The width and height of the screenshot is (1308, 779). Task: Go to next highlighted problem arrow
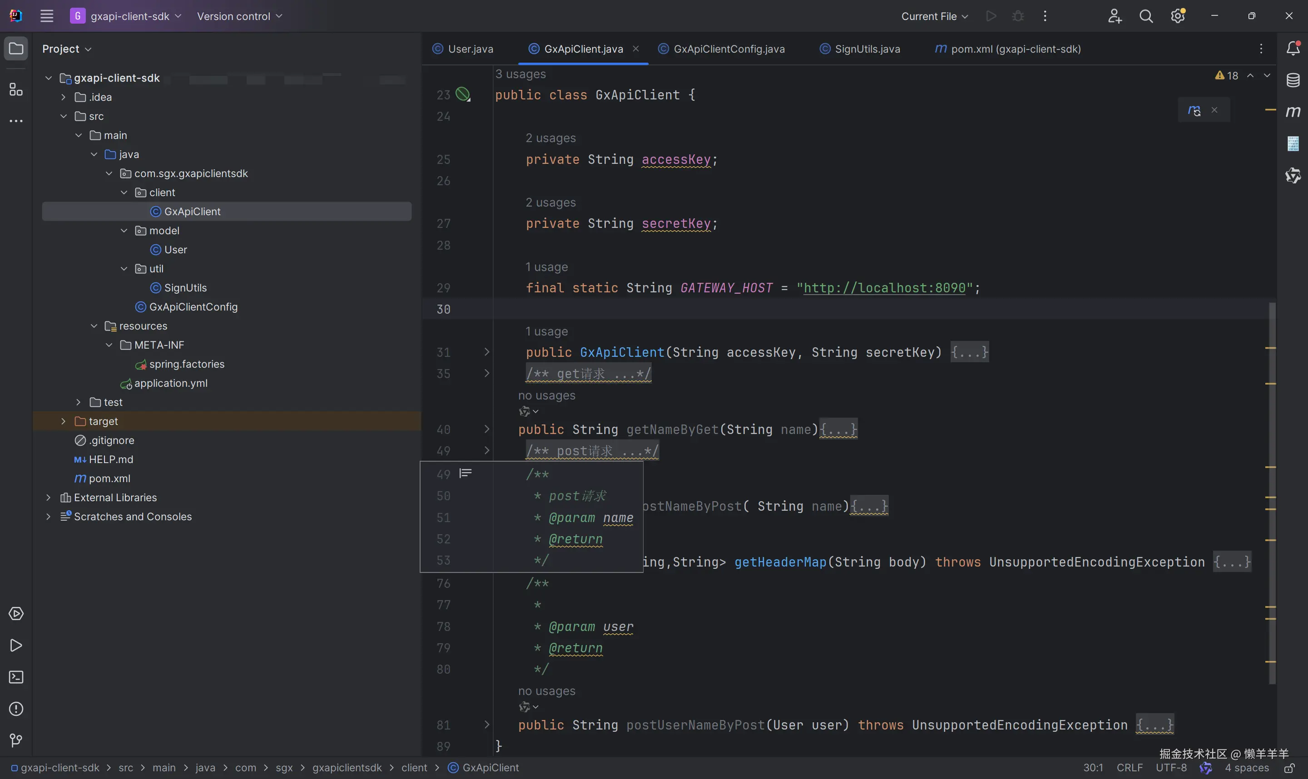[1267, 76]
